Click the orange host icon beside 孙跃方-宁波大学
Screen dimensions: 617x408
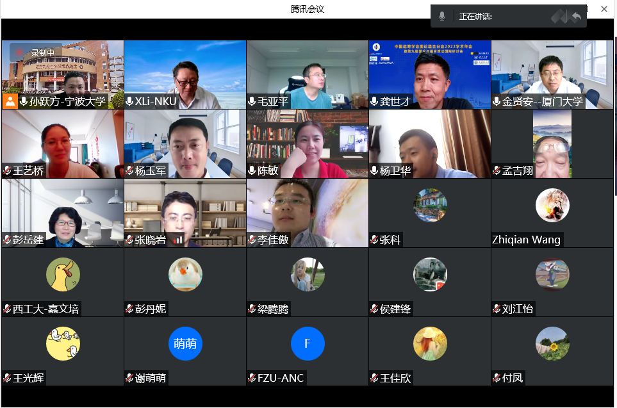pyautogui.click(x=10, y=101)
